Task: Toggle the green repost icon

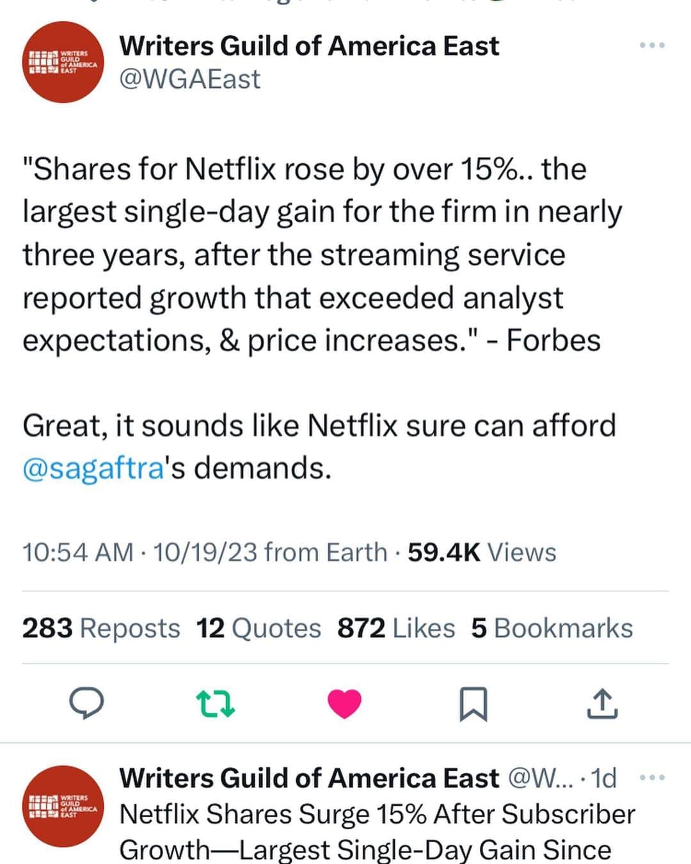Action: click(x=216, y=703)
